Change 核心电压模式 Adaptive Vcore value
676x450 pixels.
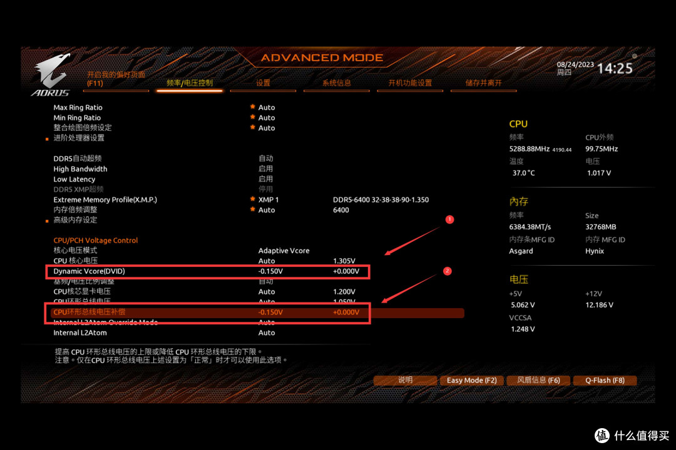coord(284,251)
